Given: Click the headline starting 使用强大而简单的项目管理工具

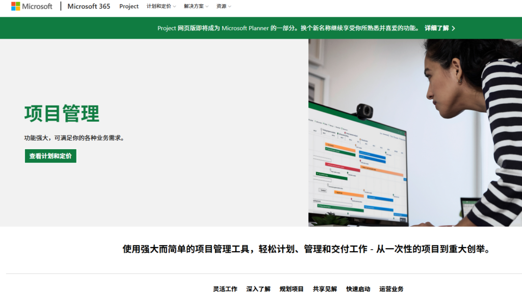Looking at the screenshot, I should click(x=307, y=249).
